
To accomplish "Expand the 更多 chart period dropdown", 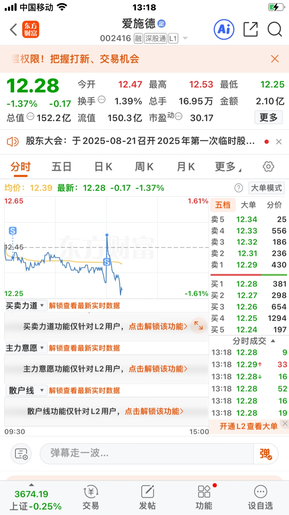I will point(228,167).
